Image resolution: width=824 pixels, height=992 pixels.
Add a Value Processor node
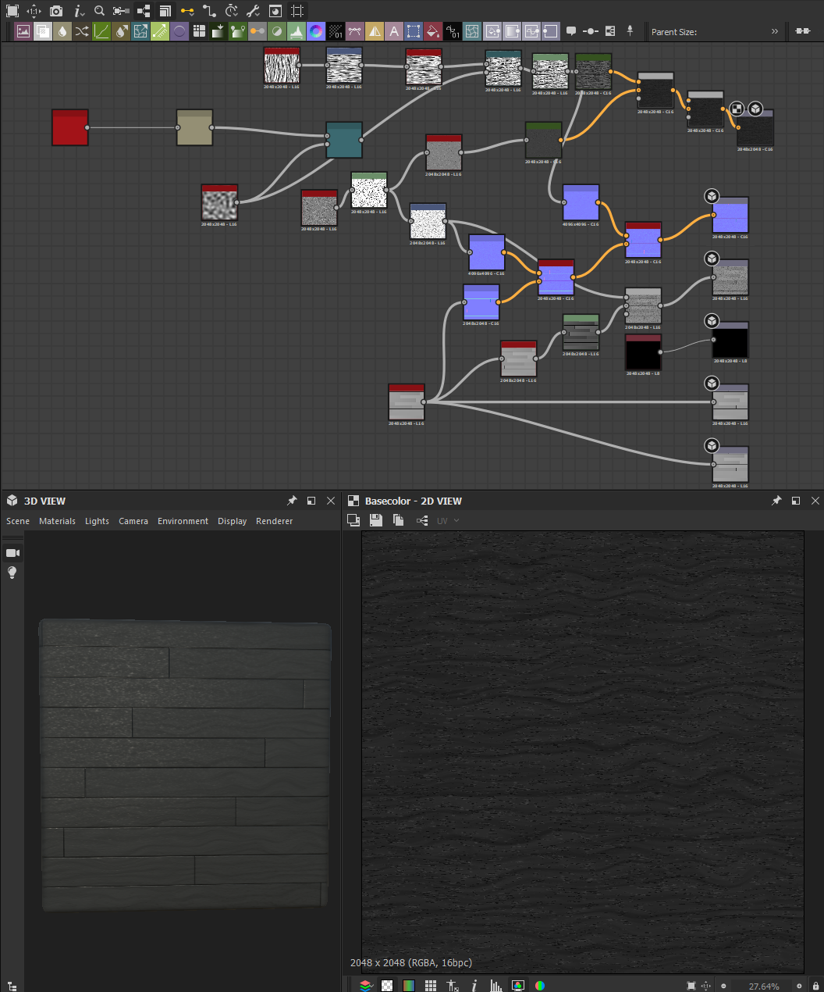pos(453,31)
